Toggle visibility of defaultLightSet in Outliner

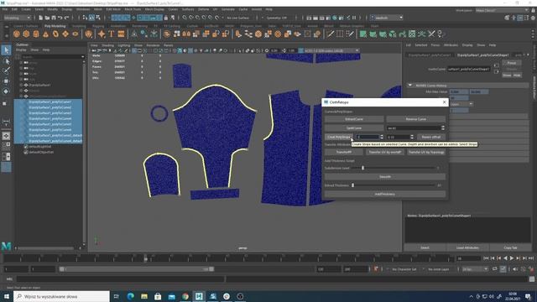26,147
